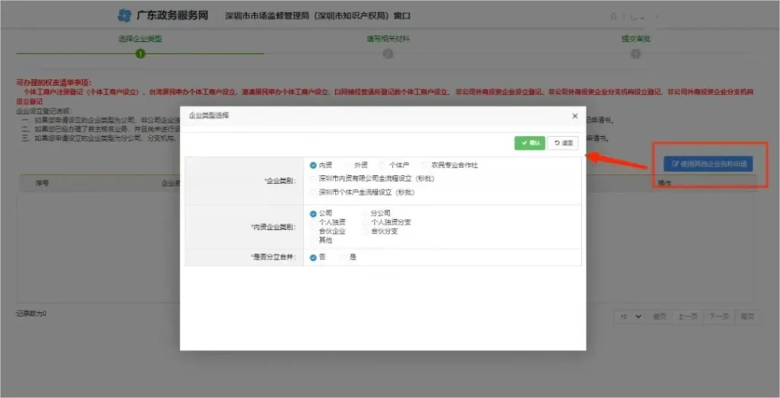Close the 企业类型选择 dialog with the X
780x398 pixels.
point(574,116)
